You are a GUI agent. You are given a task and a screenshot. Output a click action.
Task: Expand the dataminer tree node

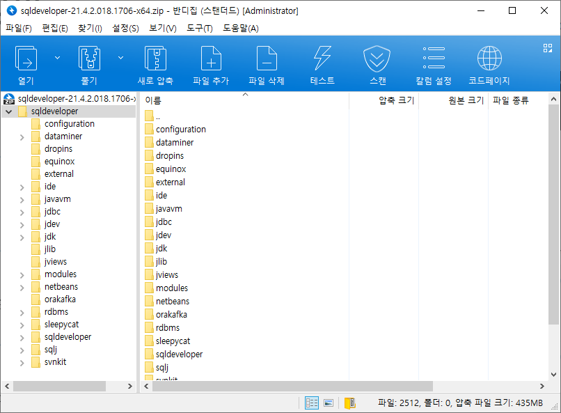click(22, 137)
